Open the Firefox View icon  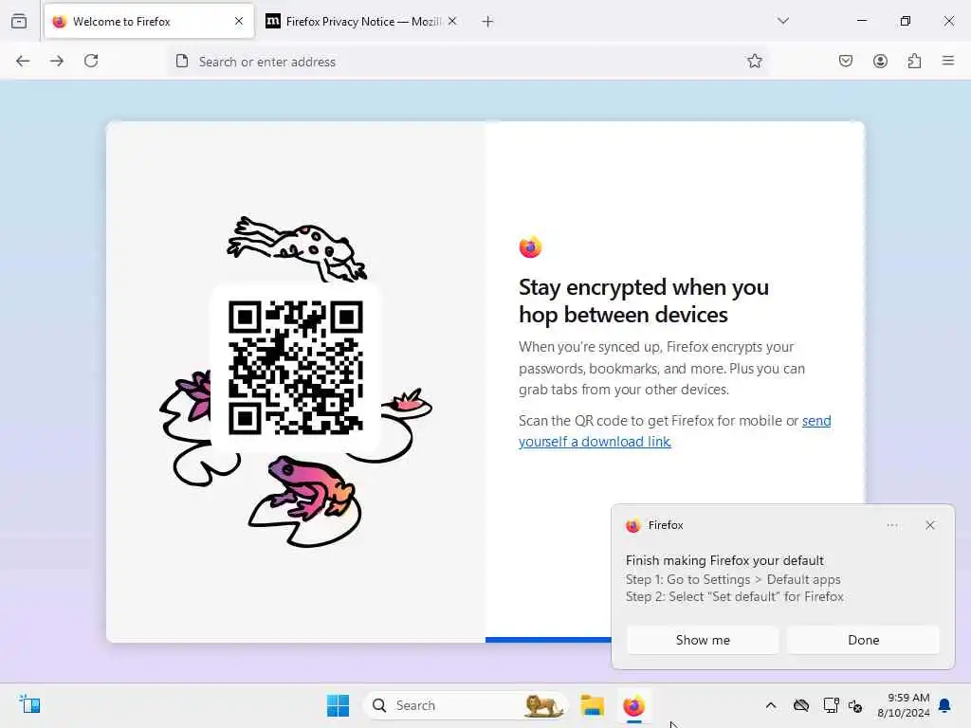(19, 21)
